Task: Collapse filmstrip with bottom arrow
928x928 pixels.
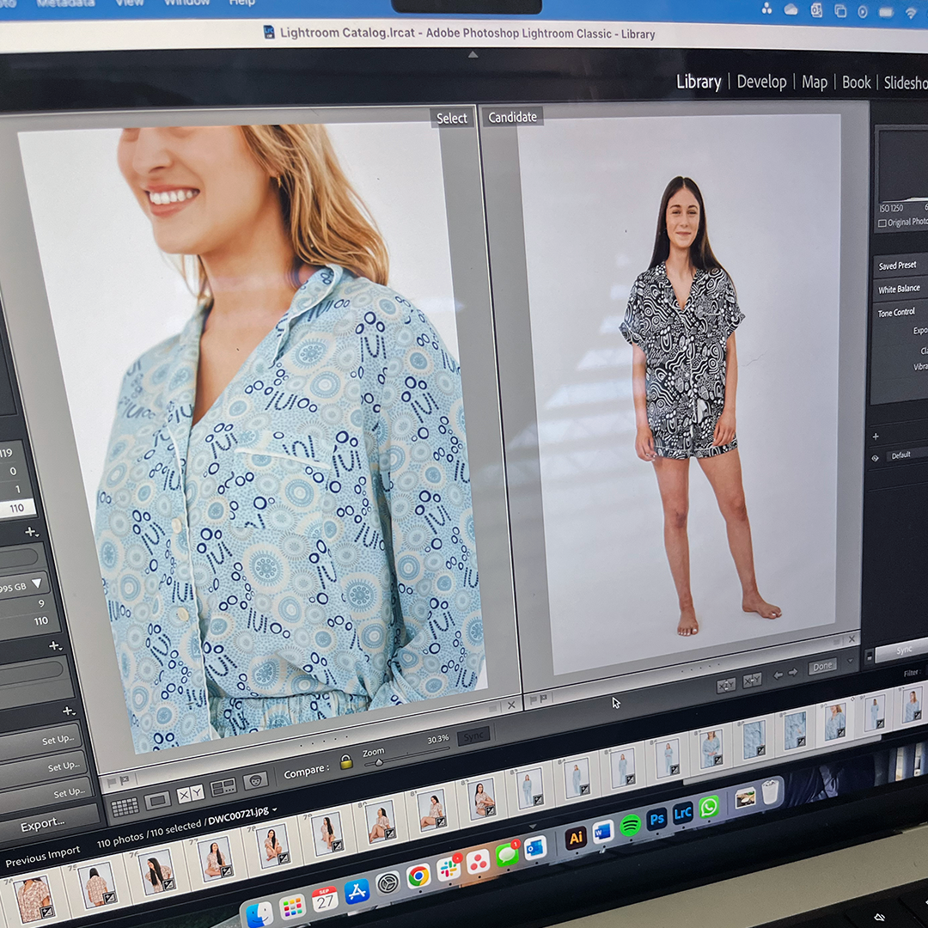Action: 532,826
